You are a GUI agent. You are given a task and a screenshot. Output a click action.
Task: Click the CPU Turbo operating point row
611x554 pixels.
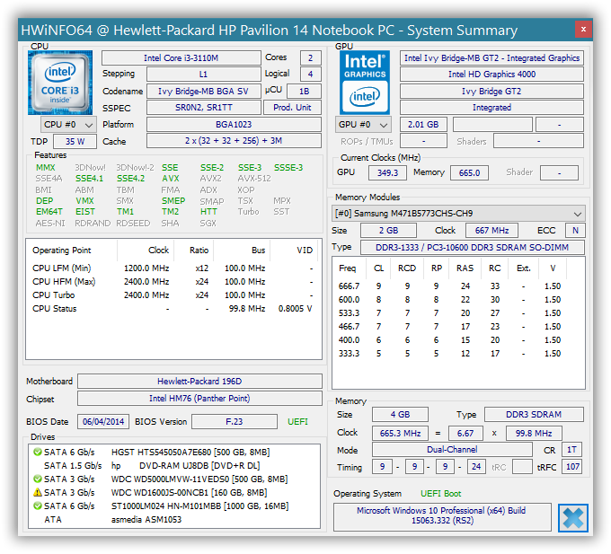173,295
